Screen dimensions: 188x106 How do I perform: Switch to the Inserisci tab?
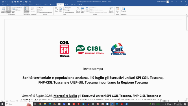pos(15,5)
